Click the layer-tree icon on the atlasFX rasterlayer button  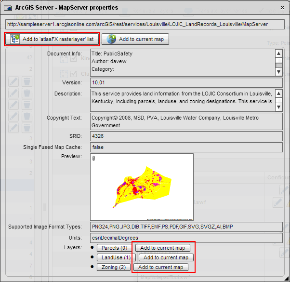tap(15, 39)
